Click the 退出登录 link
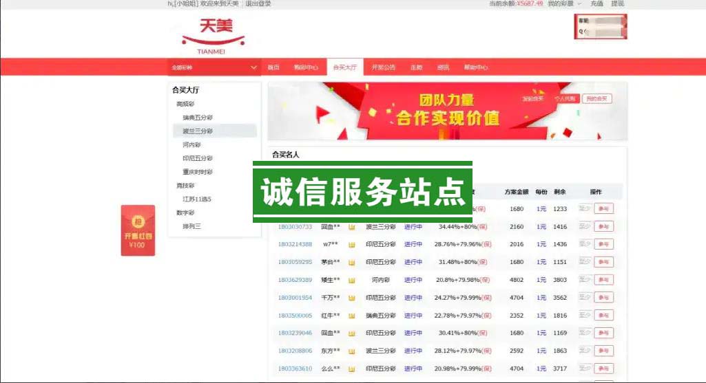The image size is (706, 383). click(x=259, y=4)
